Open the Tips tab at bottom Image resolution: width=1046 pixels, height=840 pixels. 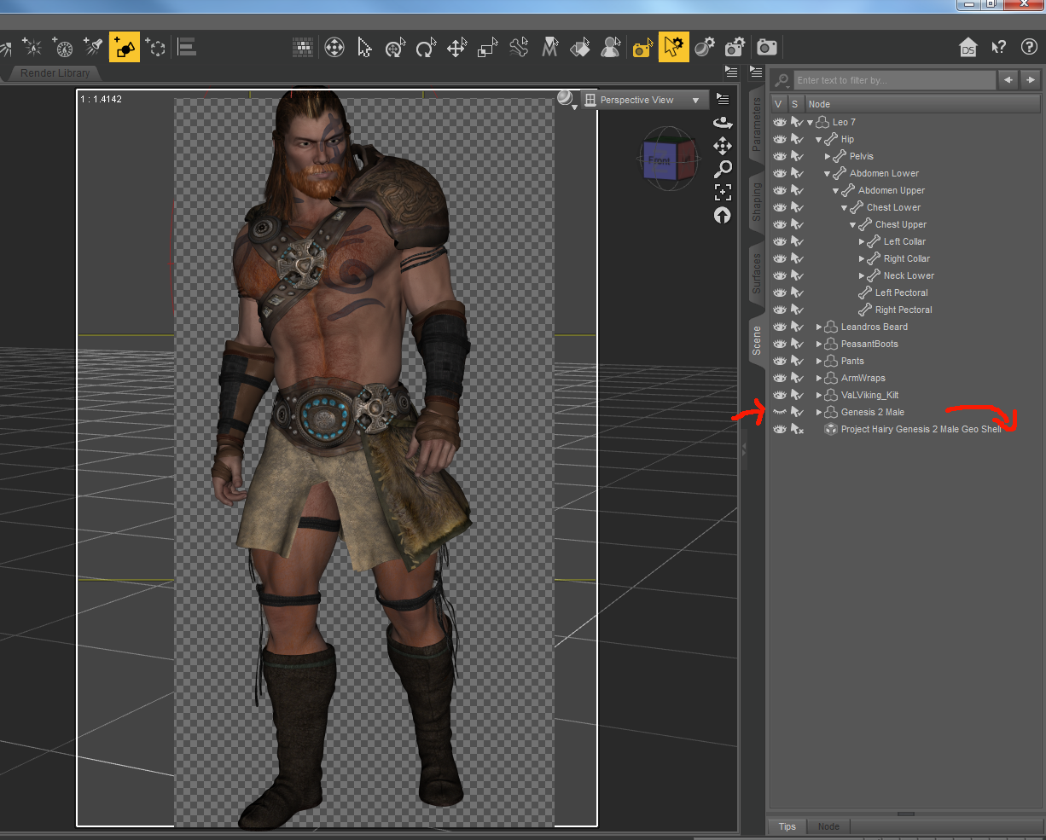pyautogui.click(x=787, y=826)
